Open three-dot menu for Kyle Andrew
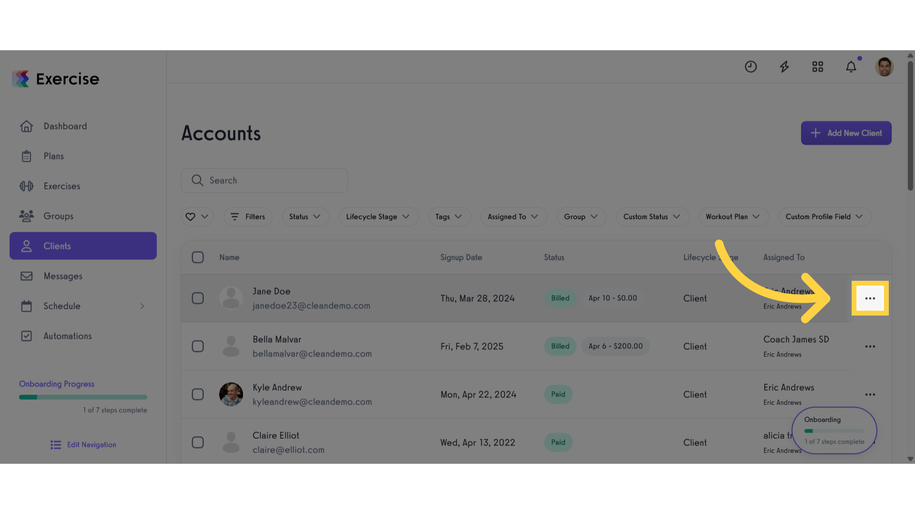The image size is (915, 514). 870,395
